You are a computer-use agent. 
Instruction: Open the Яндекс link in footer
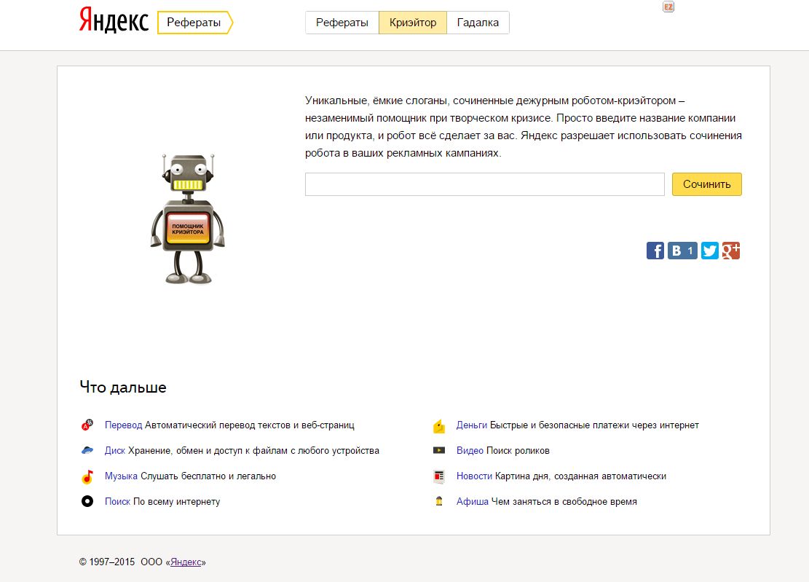point(187,562)
